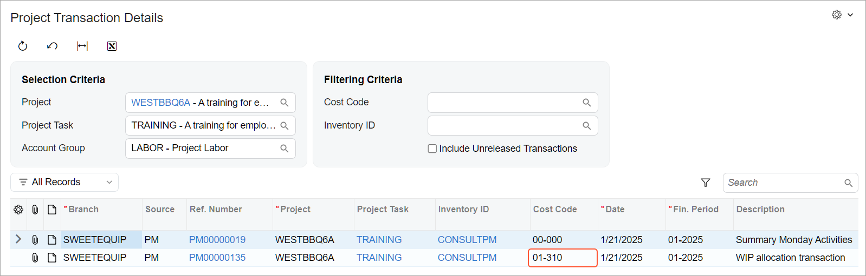Open the WESTBBQ6A project link

pos(160,103)
